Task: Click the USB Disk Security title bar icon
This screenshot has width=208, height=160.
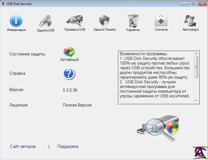Action: point(3,4)
